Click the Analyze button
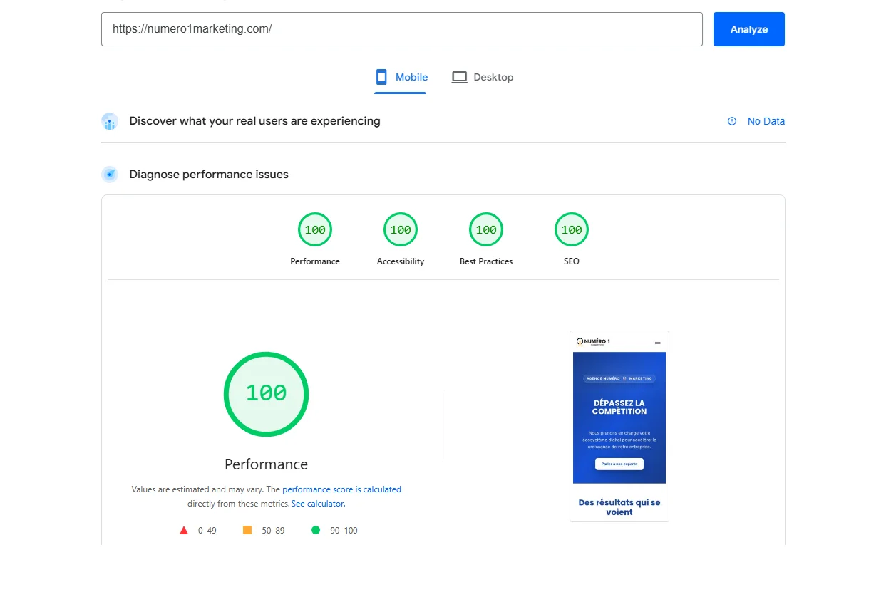 tap(748, 29)
